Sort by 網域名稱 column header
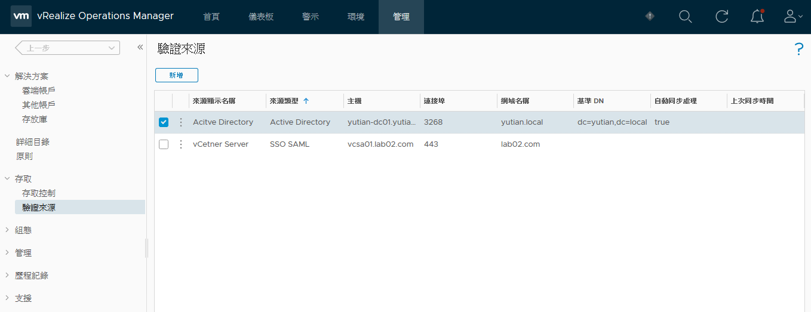 (x=515, y=101)
